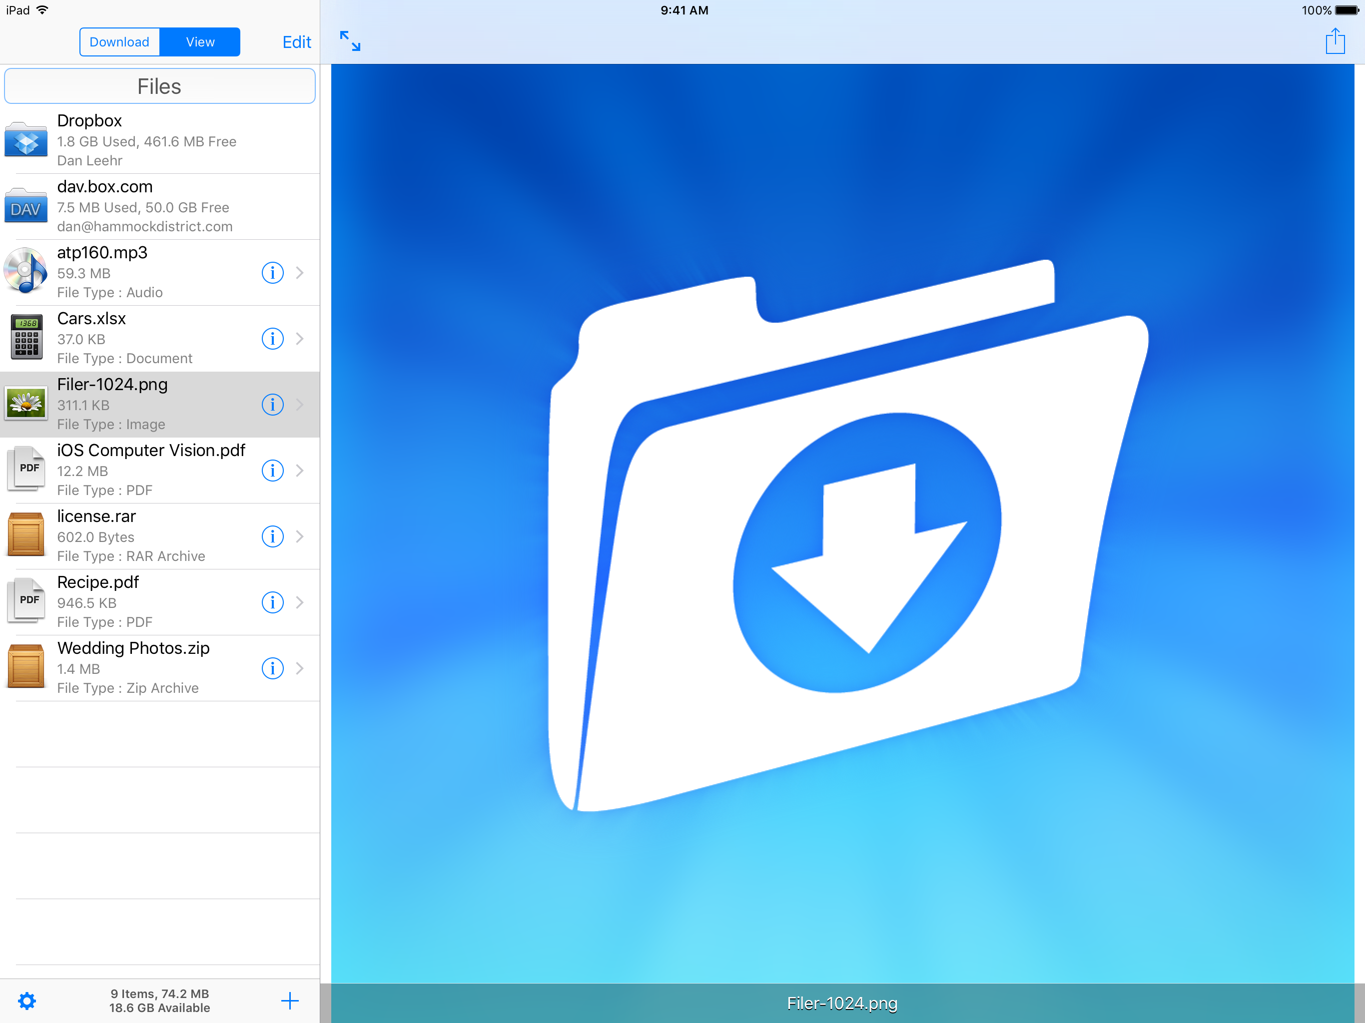Expand license.rar with its chevron
The image size is (1365, 1023).
[300, 535]
